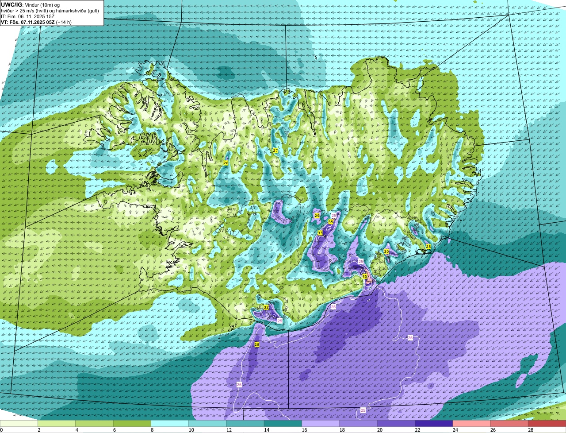Select the 'VT: Fös. 07.11.2025 05Z (+14 h)' line
The image size is (566, 433).
tap(36, 22)
